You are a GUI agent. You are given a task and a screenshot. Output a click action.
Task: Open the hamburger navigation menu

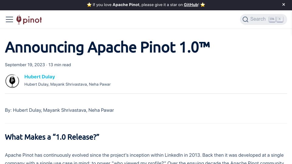9,19
